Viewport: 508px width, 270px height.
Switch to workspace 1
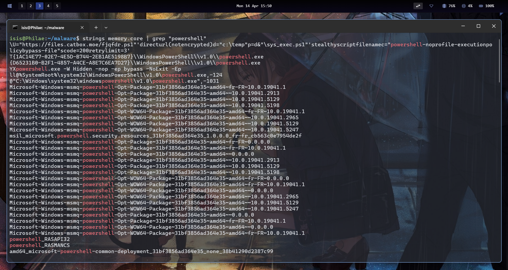point(22,6)
